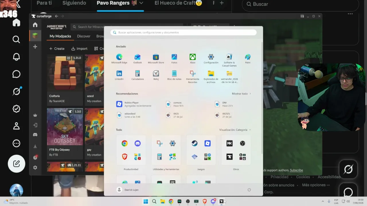Viewport: 367px width, 206px height.
Task: Open the X notifications bell
Action: click(16, 57)
